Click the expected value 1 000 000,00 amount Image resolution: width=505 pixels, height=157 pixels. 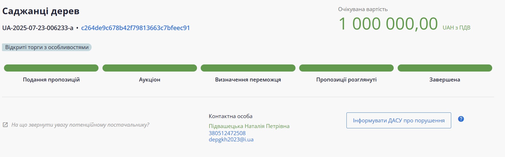pos(388,24)
